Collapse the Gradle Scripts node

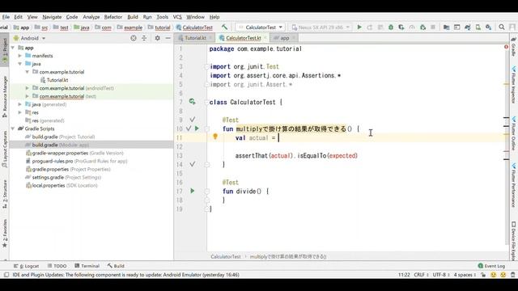coord(13,129)
